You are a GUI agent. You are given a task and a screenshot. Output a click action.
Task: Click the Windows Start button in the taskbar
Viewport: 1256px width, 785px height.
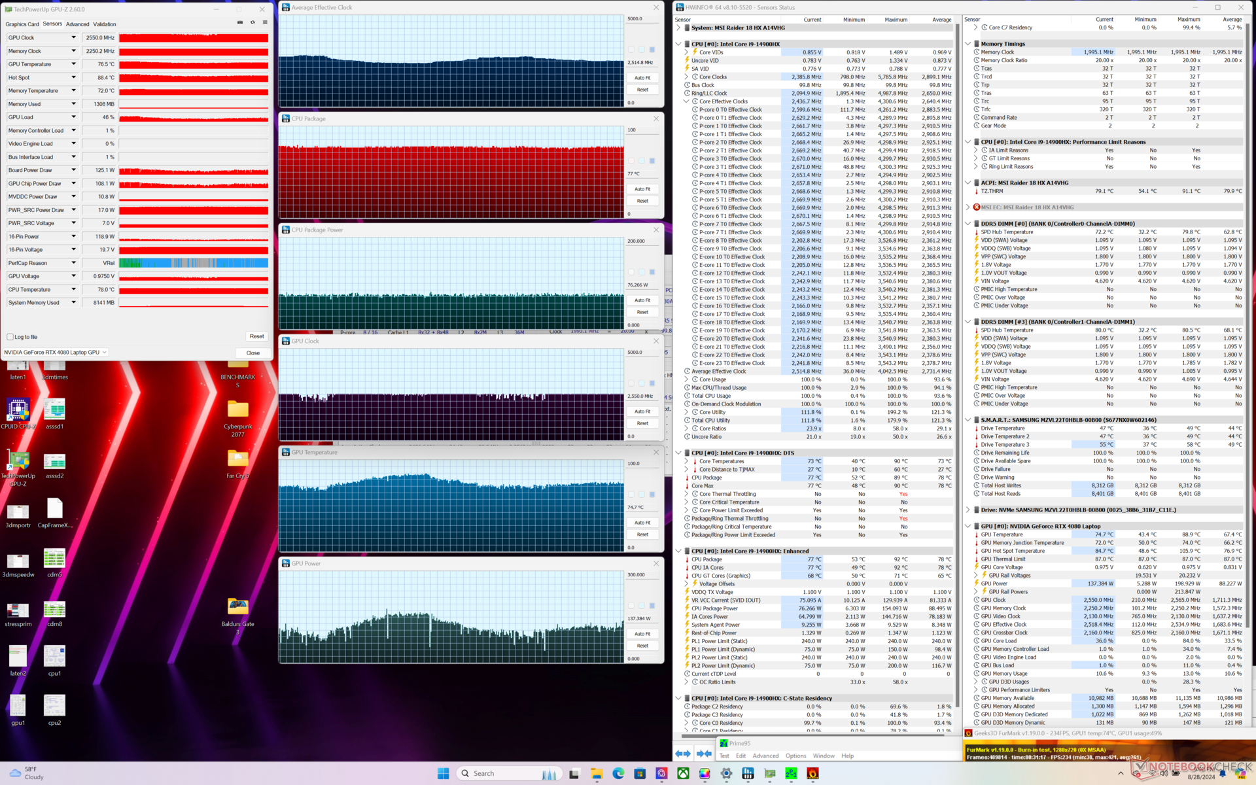point(443,773)
